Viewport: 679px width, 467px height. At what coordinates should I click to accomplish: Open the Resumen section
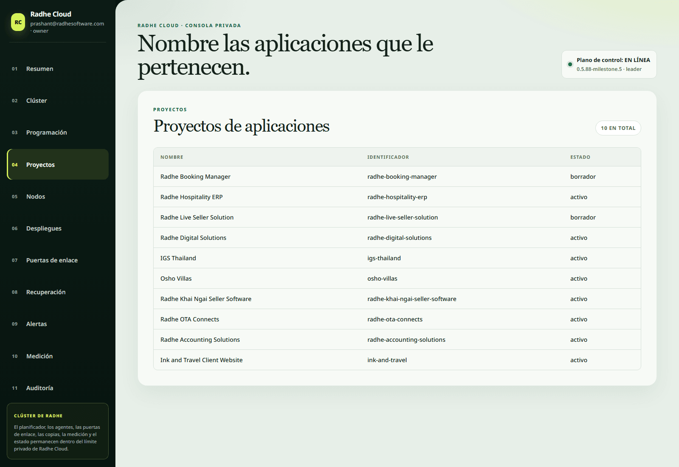pyautogui.click(x=58, y=69)
